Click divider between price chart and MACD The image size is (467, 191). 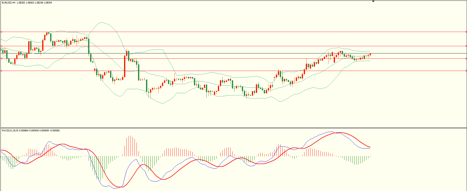pos(233,128)
